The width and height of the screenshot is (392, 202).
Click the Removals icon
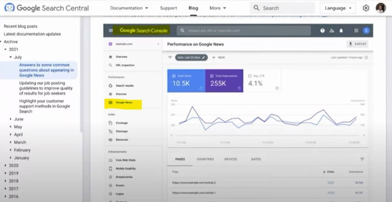tap(110, 140)
